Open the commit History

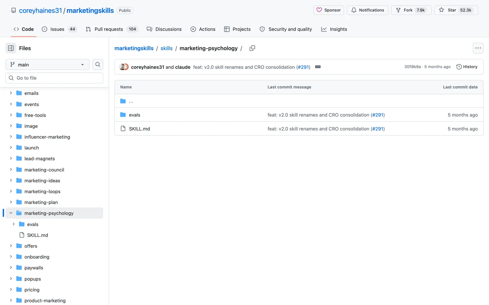click(467, 67)
